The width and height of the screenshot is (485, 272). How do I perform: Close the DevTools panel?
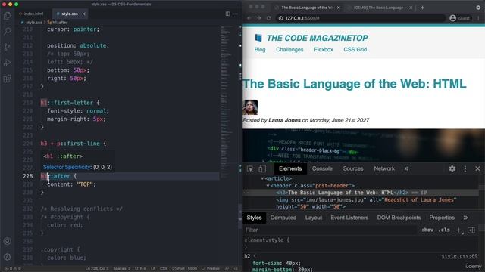[x=477, y=168]
